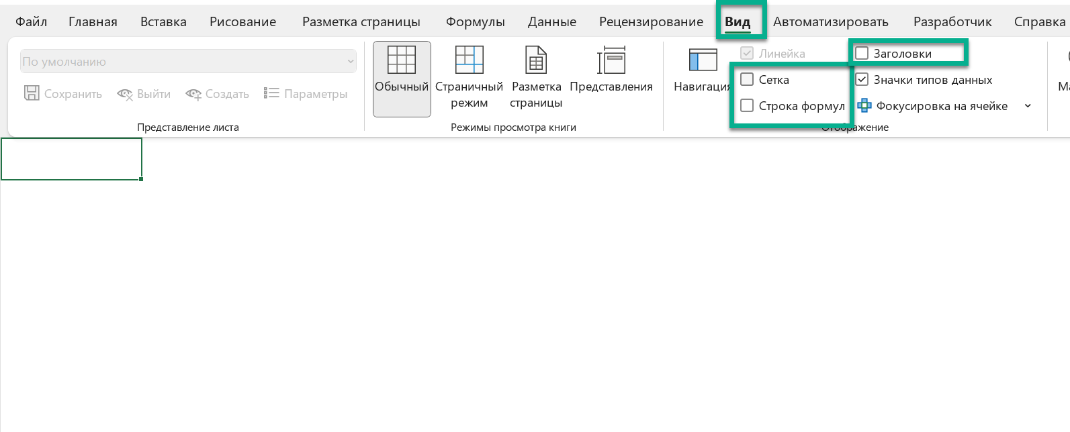1070x432 pixels.
Task: Open the Формулы ribbon tab
Action: 475,22
